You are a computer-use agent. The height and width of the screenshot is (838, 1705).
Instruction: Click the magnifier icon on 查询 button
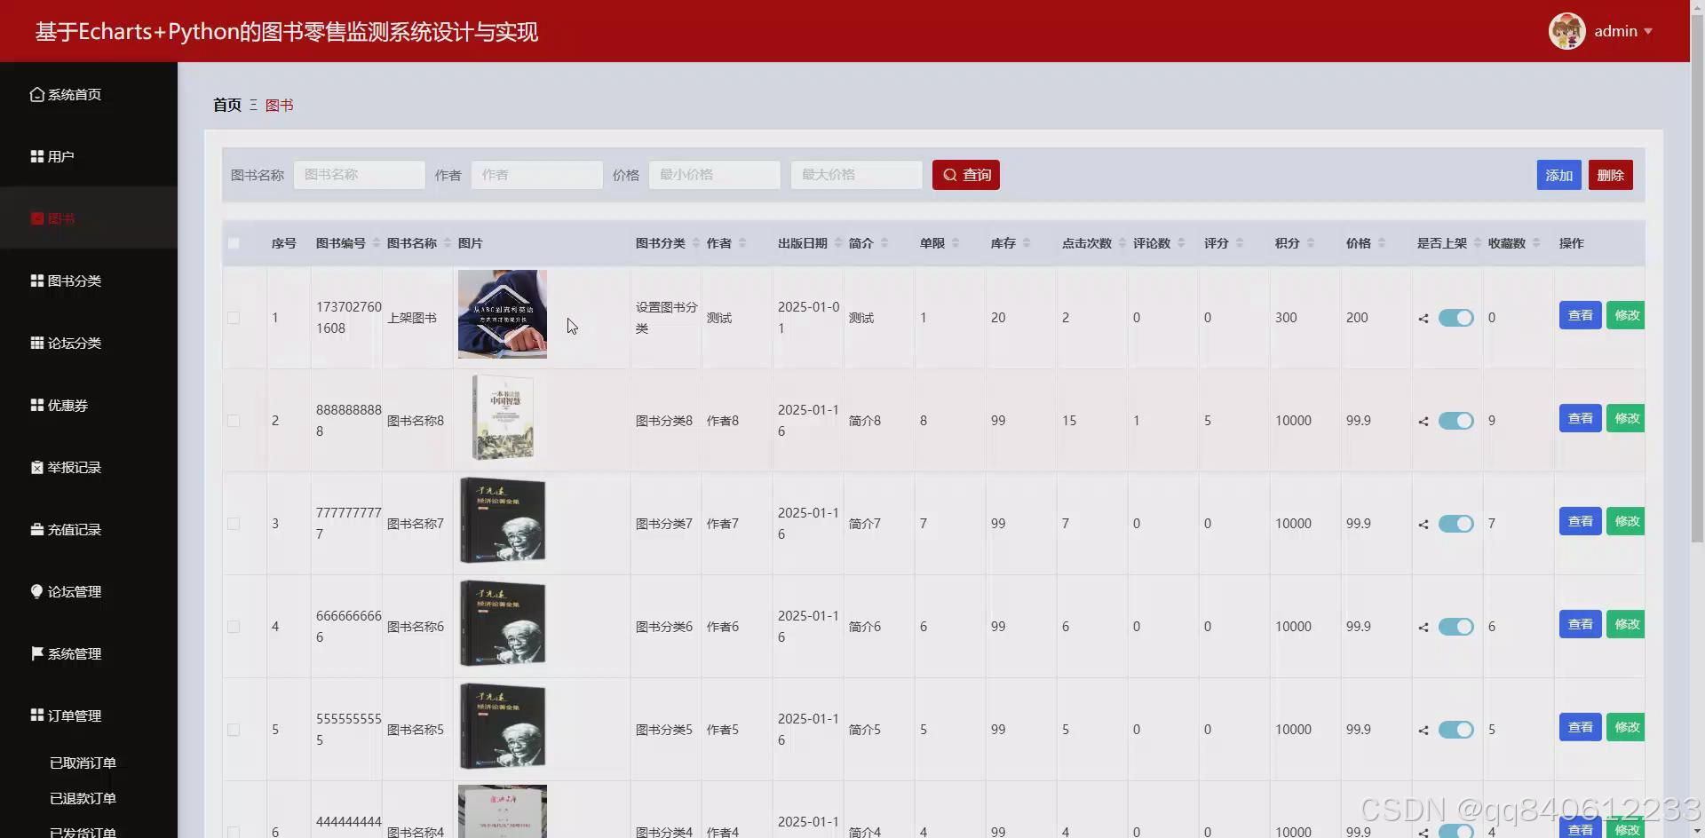(949, 175)
